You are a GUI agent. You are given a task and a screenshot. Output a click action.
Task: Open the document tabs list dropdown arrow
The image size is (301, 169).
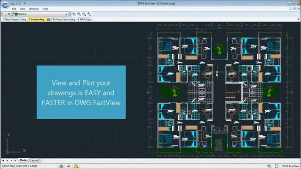pos(298,19)
